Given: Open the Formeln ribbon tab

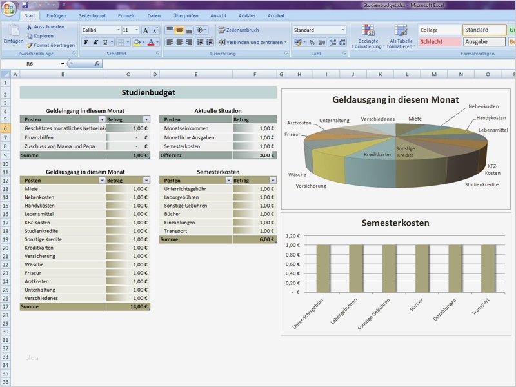Looking at the screenshot, I should point(127,15).
